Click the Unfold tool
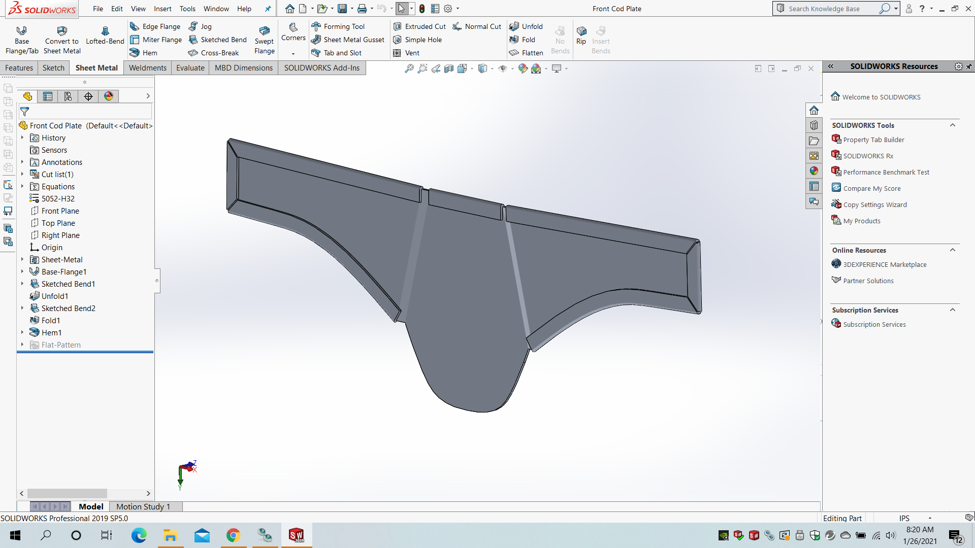The height and width of the screenshot is (548, 975). coord(526,26)
